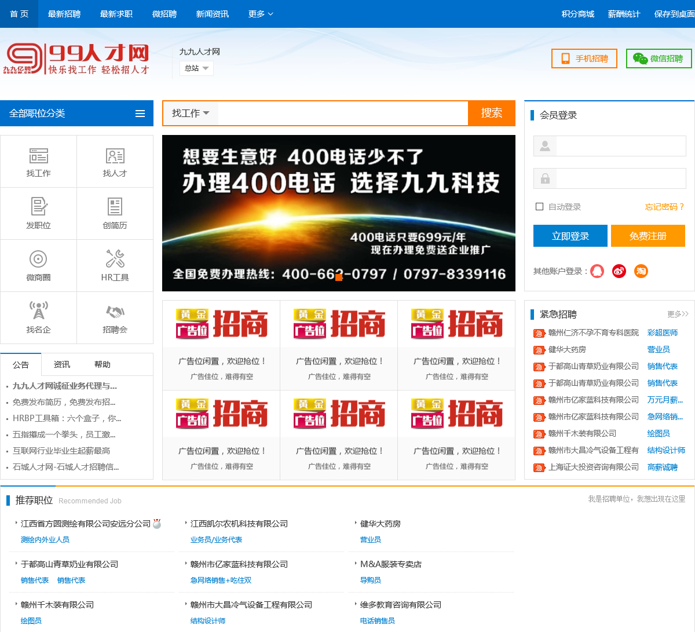This screenshot has height=632, width=695.
Task: Open 江西凯尔农机科技有限公司 company link
Action: tap(239, 524)
